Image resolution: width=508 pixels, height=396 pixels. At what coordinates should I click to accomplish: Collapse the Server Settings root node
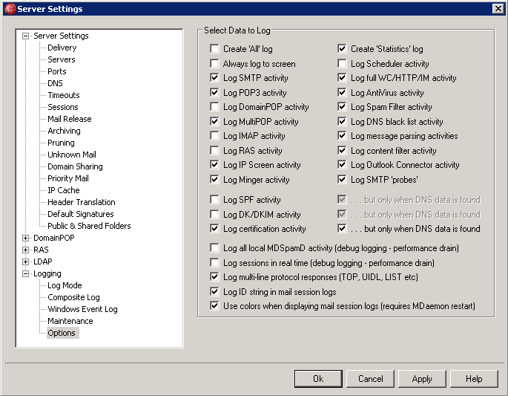tap(26, 36)
